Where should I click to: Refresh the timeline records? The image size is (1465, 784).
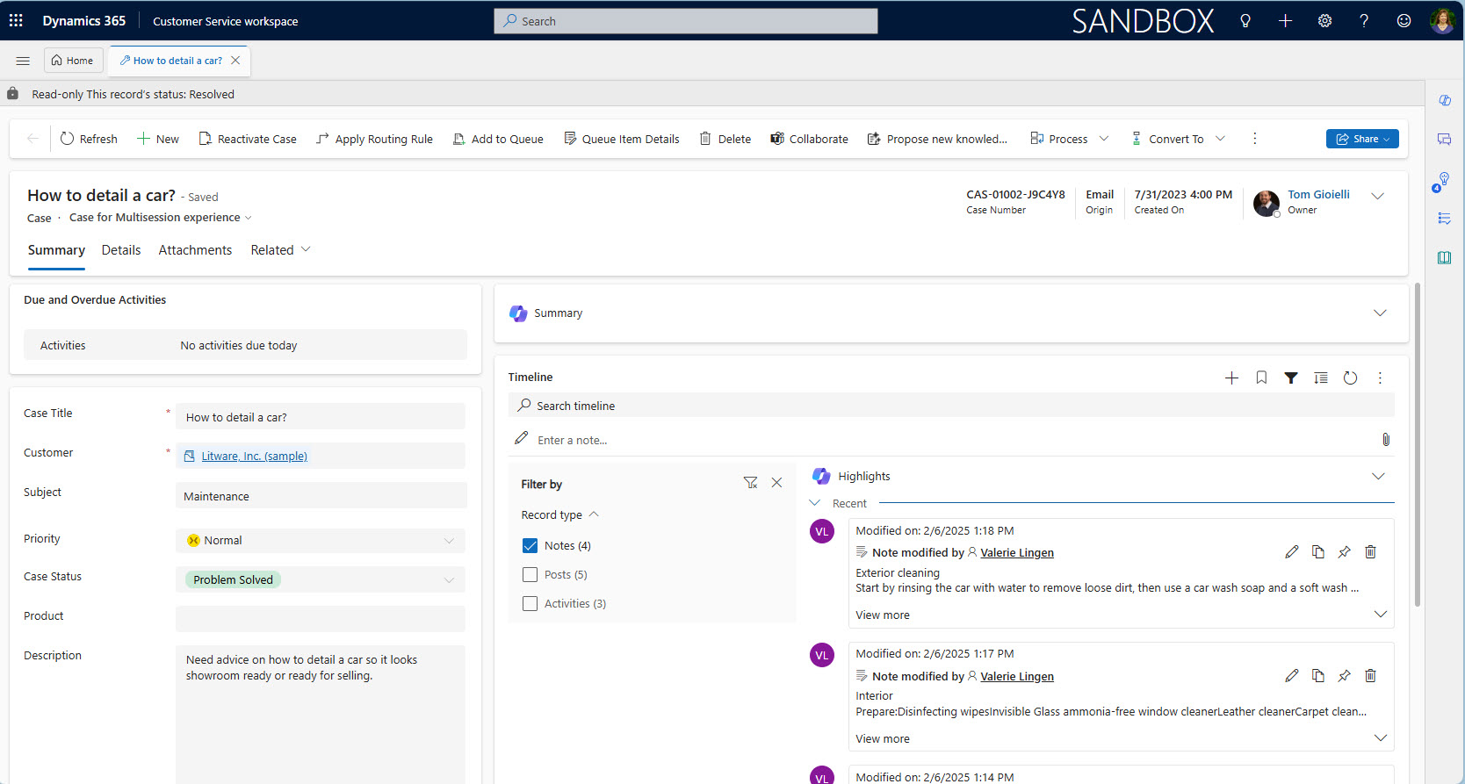coord(1350,378)
